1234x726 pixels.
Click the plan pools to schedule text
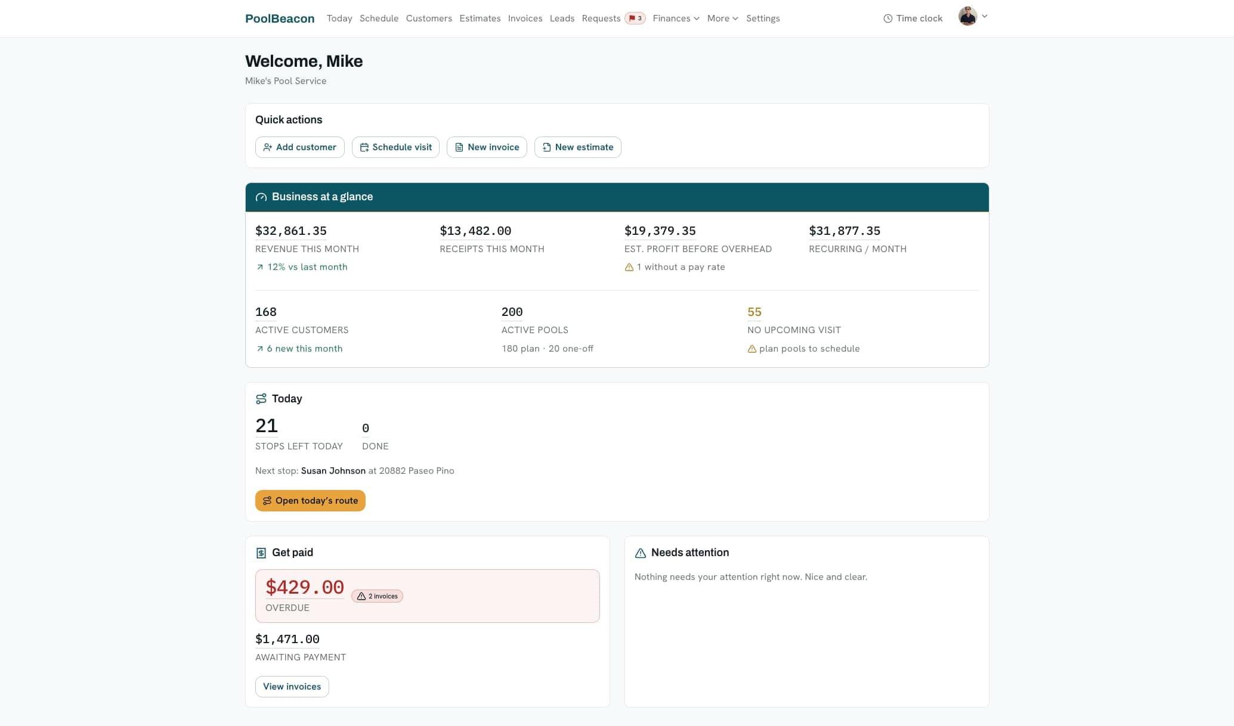(x=809, y=349)
